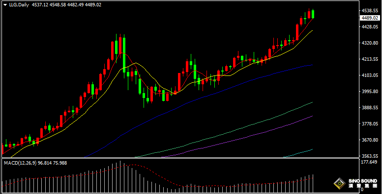382x194 pixels.
Task: Click the latest green candlestick
Action: [313, 14]
